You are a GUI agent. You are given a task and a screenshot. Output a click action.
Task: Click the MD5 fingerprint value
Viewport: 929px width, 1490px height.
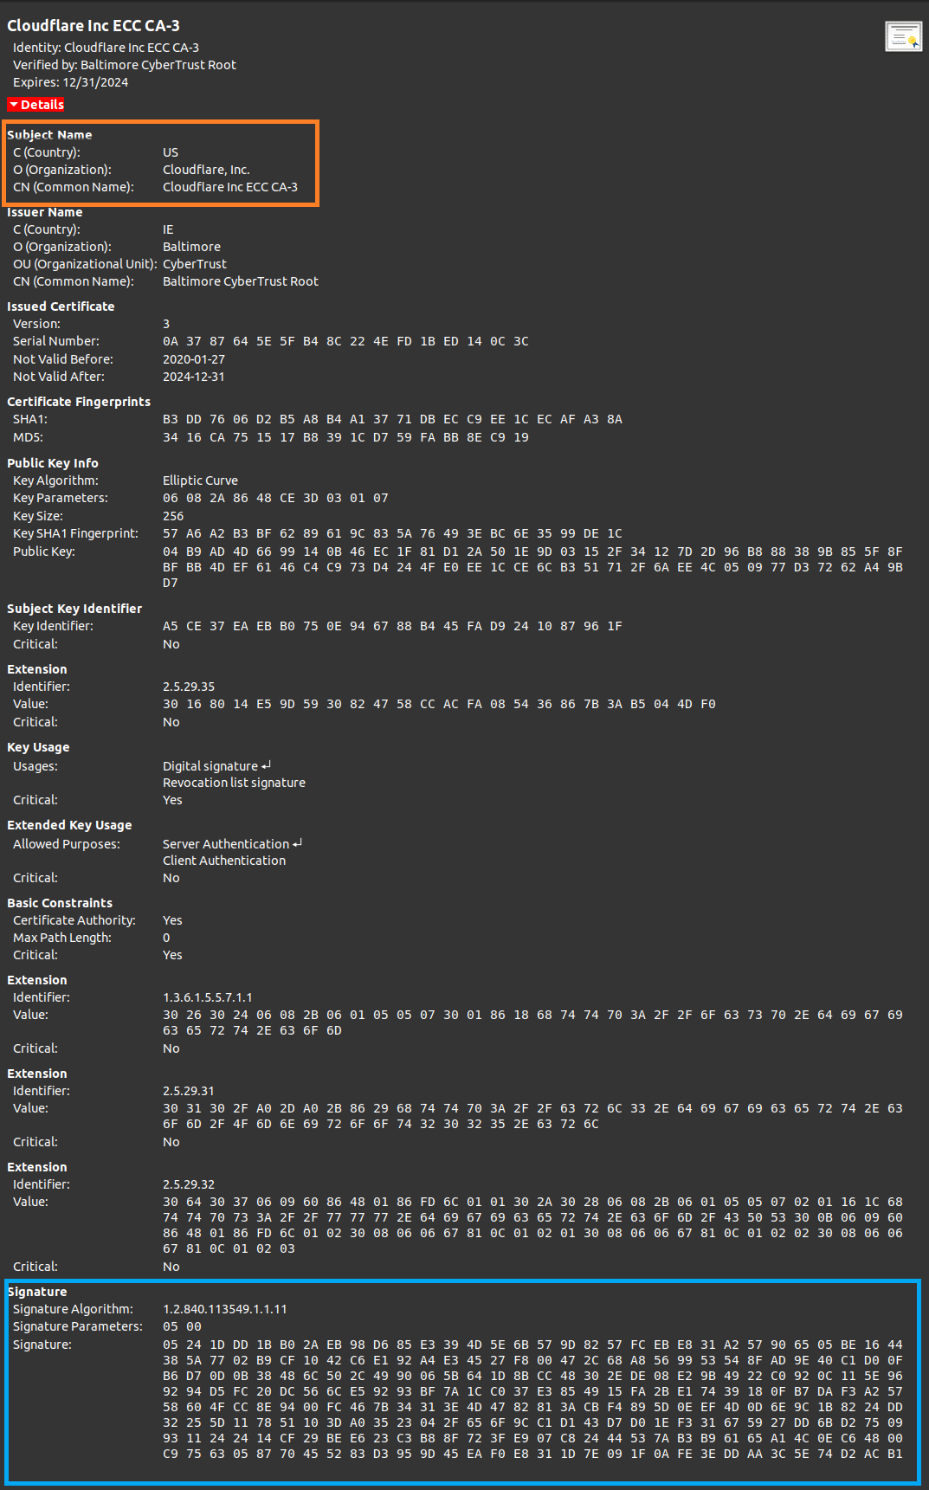pyautogui.click(x=345, y=437)
